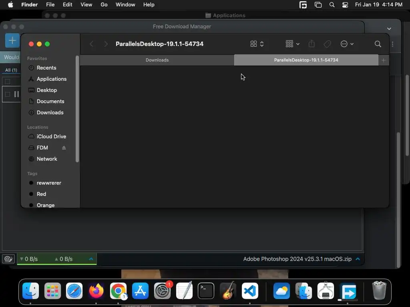Open the Trash in the Dock
Image resolution: width=410 pixels, height=307 pixels.
pos(379,290)
